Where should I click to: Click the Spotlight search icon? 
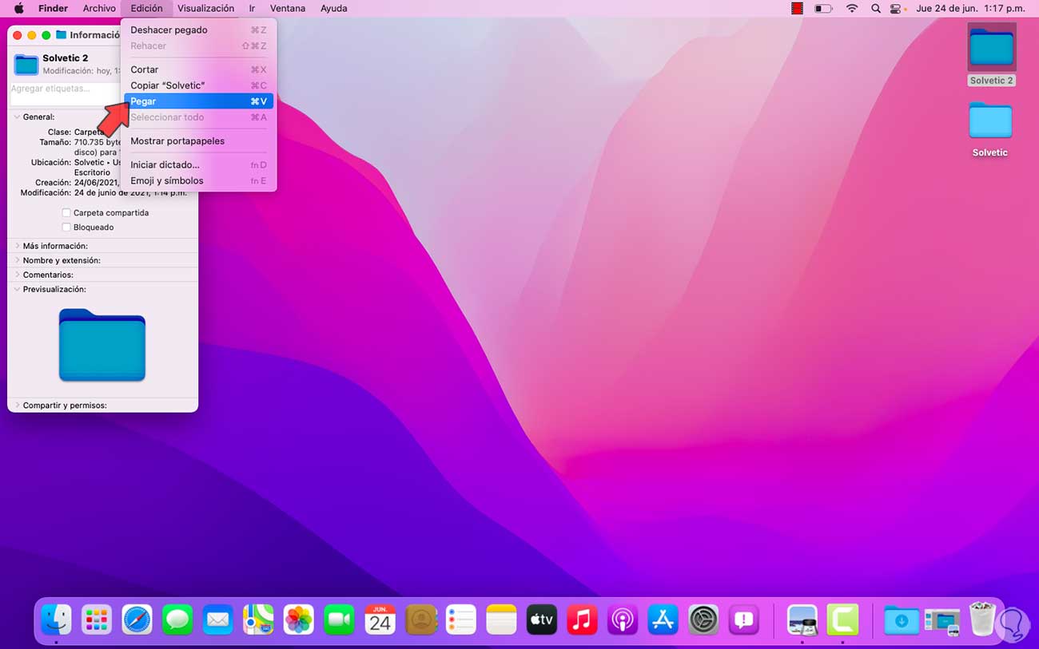[875, 9]
